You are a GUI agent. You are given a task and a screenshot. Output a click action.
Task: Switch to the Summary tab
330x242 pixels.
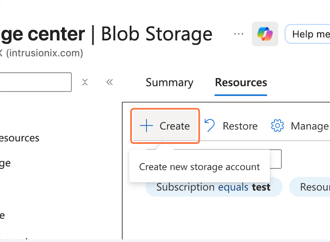pyautogui.click(x=169, y=82)
